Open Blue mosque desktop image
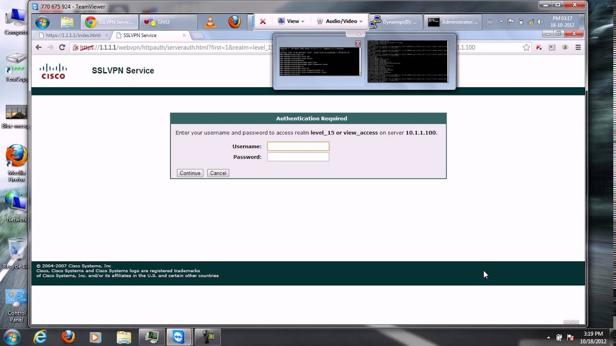The image size is (616, 346). point(16,117)
